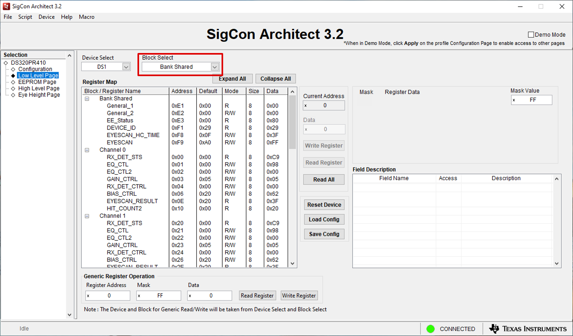Click the diamond bullet beside Configuration
This screenshot has width=573, height=336.
13,69
